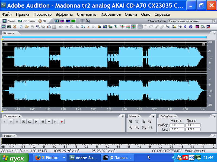
Task: Click red Record button
Action: pyautogui.click(x=62, y=122)
